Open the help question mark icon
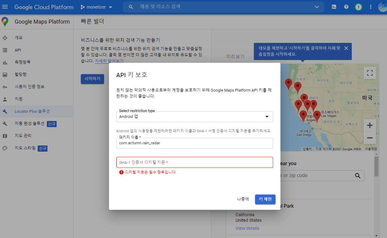Viewport: 387px width, 238px height. (x=346, y=7)
